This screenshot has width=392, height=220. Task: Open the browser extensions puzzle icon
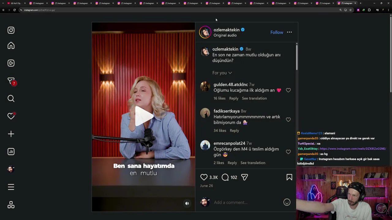coord(369,10)
